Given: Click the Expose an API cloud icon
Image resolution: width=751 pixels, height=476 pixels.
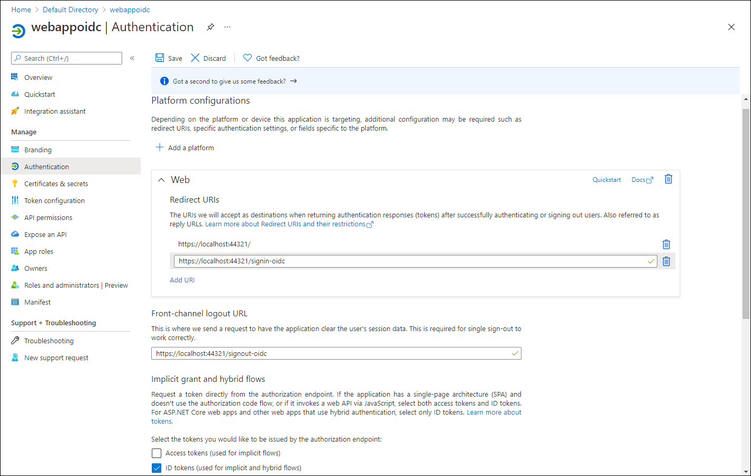Looking at the screenshot, I should coord(15,234).
